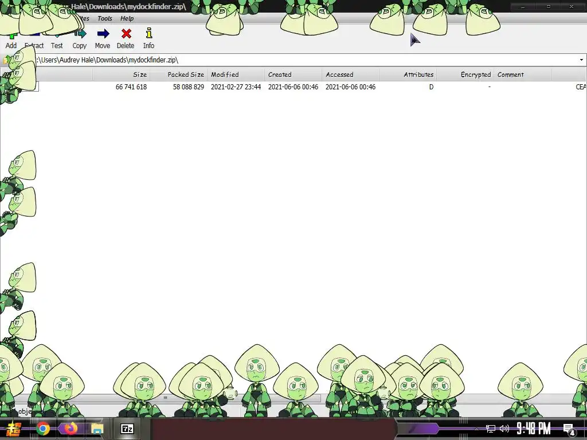
Task: Sort by the Attributes column header
Action: (x=408, y=74)
